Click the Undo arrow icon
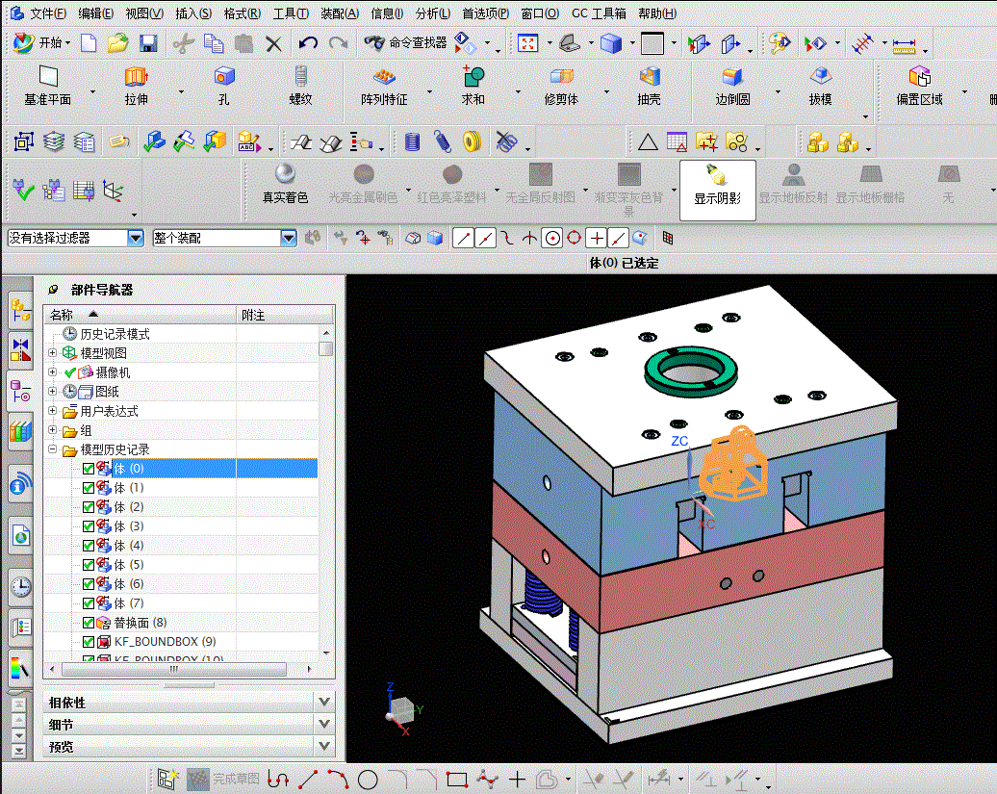 [x=308, y=43]
